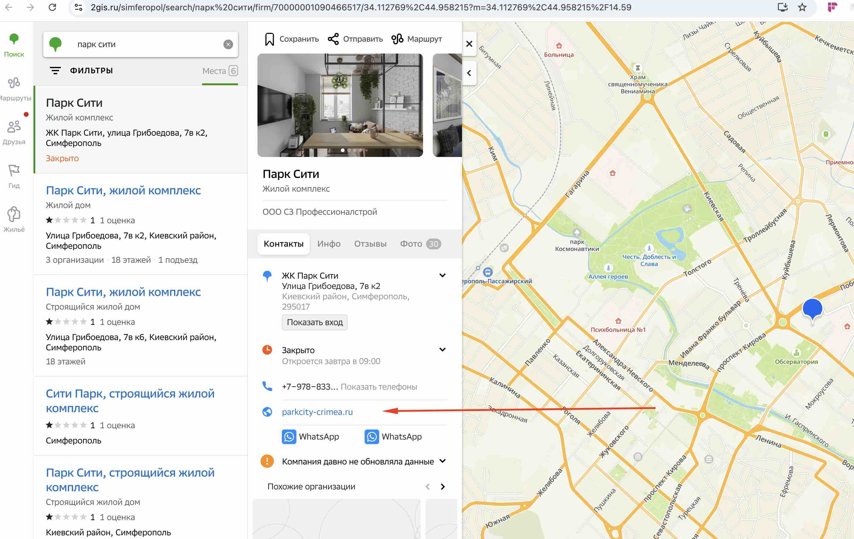The image size is (854, 539).
Task: Clear the 'парк сити' search query
Action: pyautogui.click(x=228, y=44)
